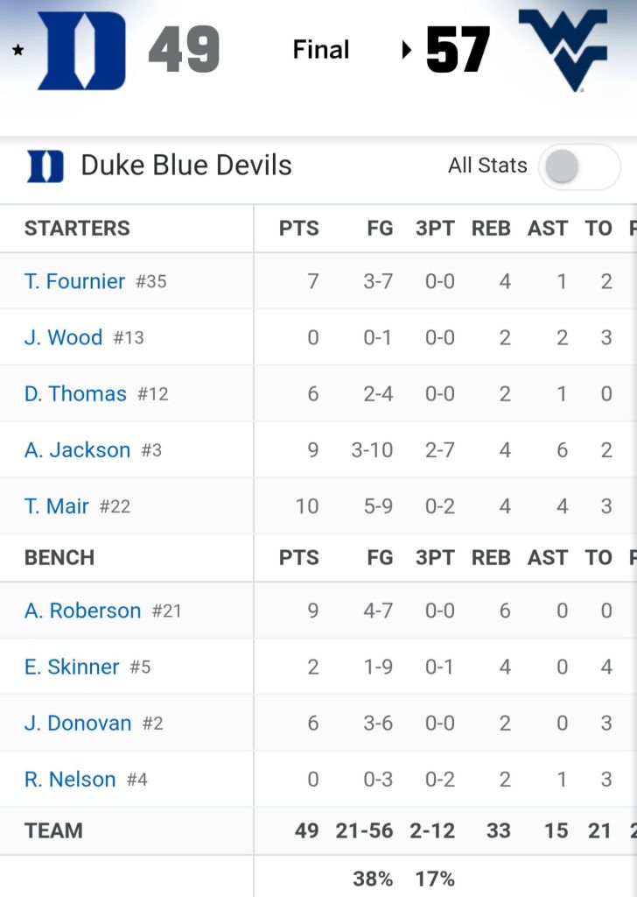Open T. Fournier's player page
The width and height of the screenshot is (637, 897).
click(x=74, y=281)
